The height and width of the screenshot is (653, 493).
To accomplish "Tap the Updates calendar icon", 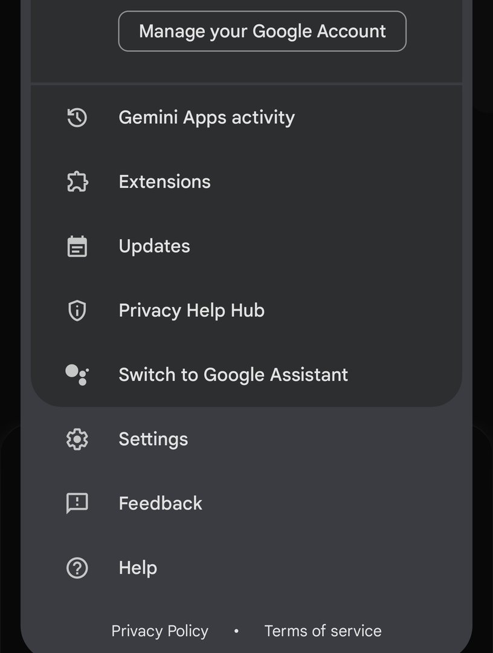I will 77,246.
